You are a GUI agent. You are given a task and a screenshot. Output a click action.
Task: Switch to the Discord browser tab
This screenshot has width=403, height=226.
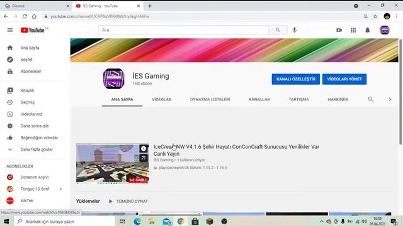click(x=36, y=6)
